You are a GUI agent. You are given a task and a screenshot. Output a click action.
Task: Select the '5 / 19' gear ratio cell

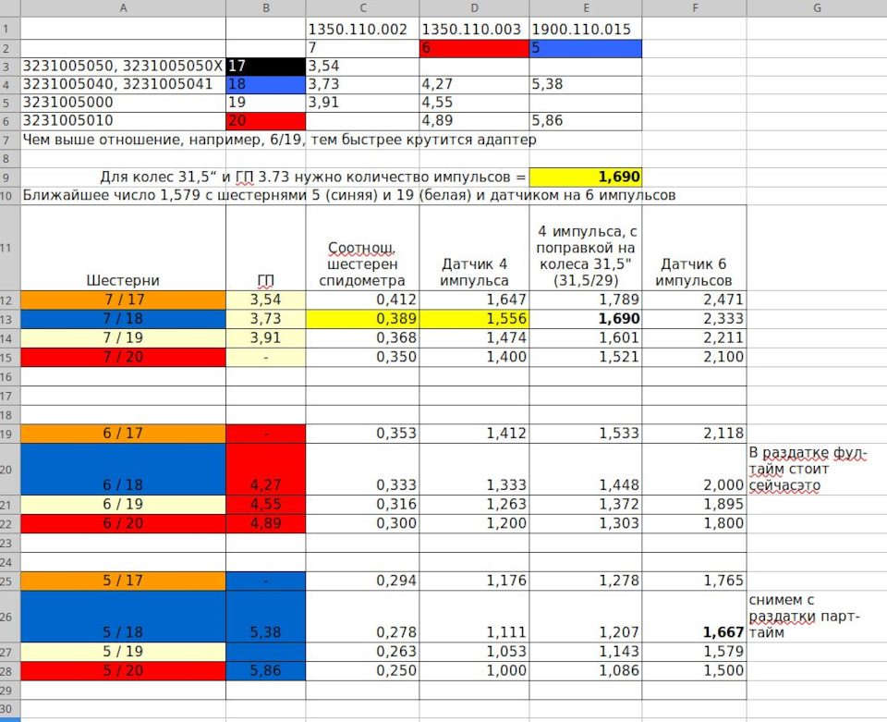click(123, 652)
